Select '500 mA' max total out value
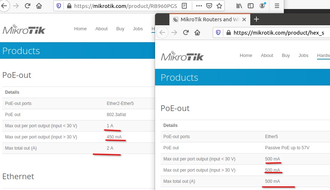Image resolution: width=330 pixels, height=190 pixels. coord(272,181)
